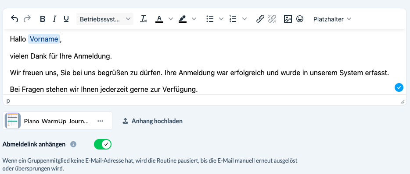The image size is (410, 174).
Task: Open the attachment's three-dot options menu
Action: 100,121
